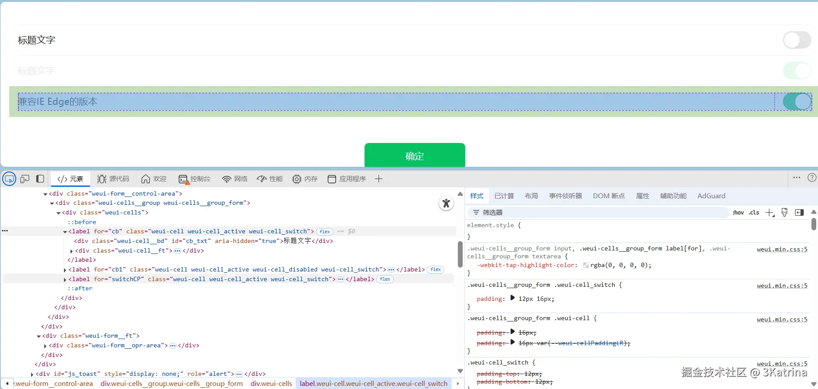The image size is (818, 389).
Task: Open weui.min.css:5 link beside weui-cell_switch rule
Action: click(782, 364)
